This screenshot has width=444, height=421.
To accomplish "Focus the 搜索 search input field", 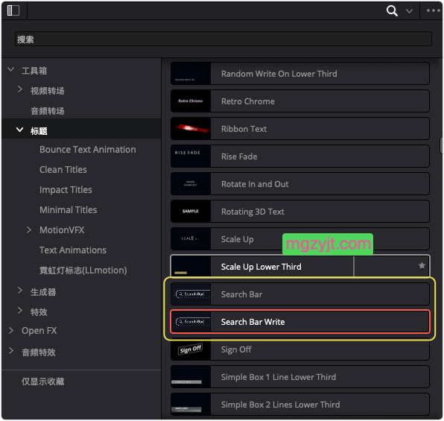I will tap(223, 39).
